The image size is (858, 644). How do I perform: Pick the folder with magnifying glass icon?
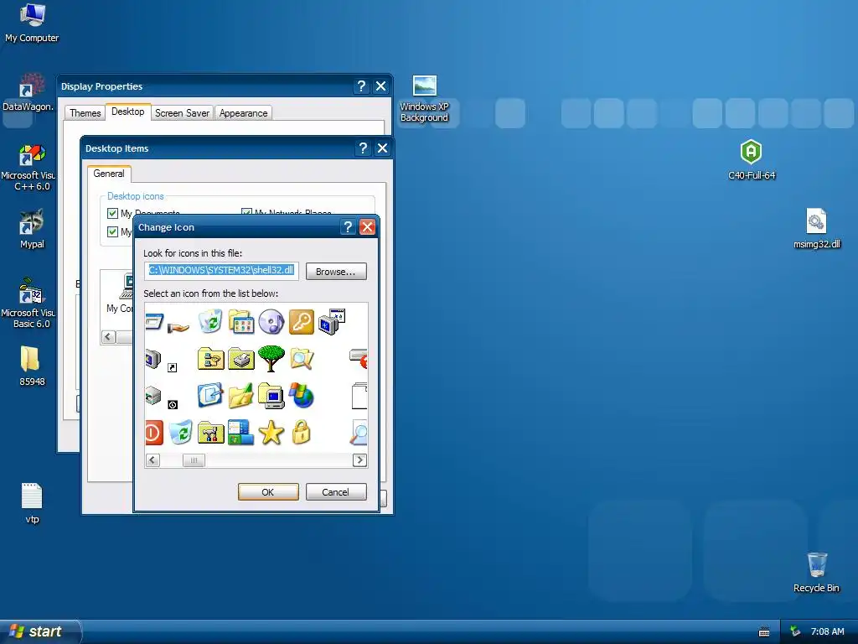[x=302, y=359]
